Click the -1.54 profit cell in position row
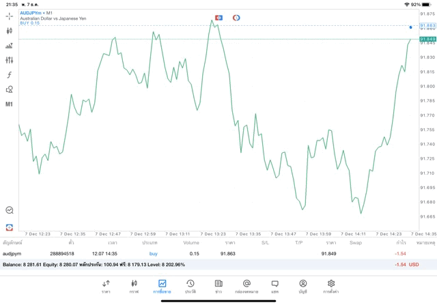This screenshot has height=305, width=437. pyautogui.click(x=400, y=253)
